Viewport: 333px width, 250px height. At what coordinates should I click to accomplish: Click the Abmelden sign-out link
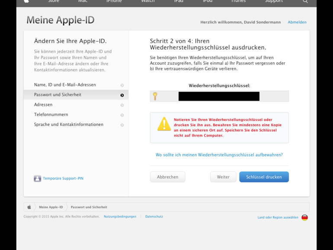pos(297,22)
